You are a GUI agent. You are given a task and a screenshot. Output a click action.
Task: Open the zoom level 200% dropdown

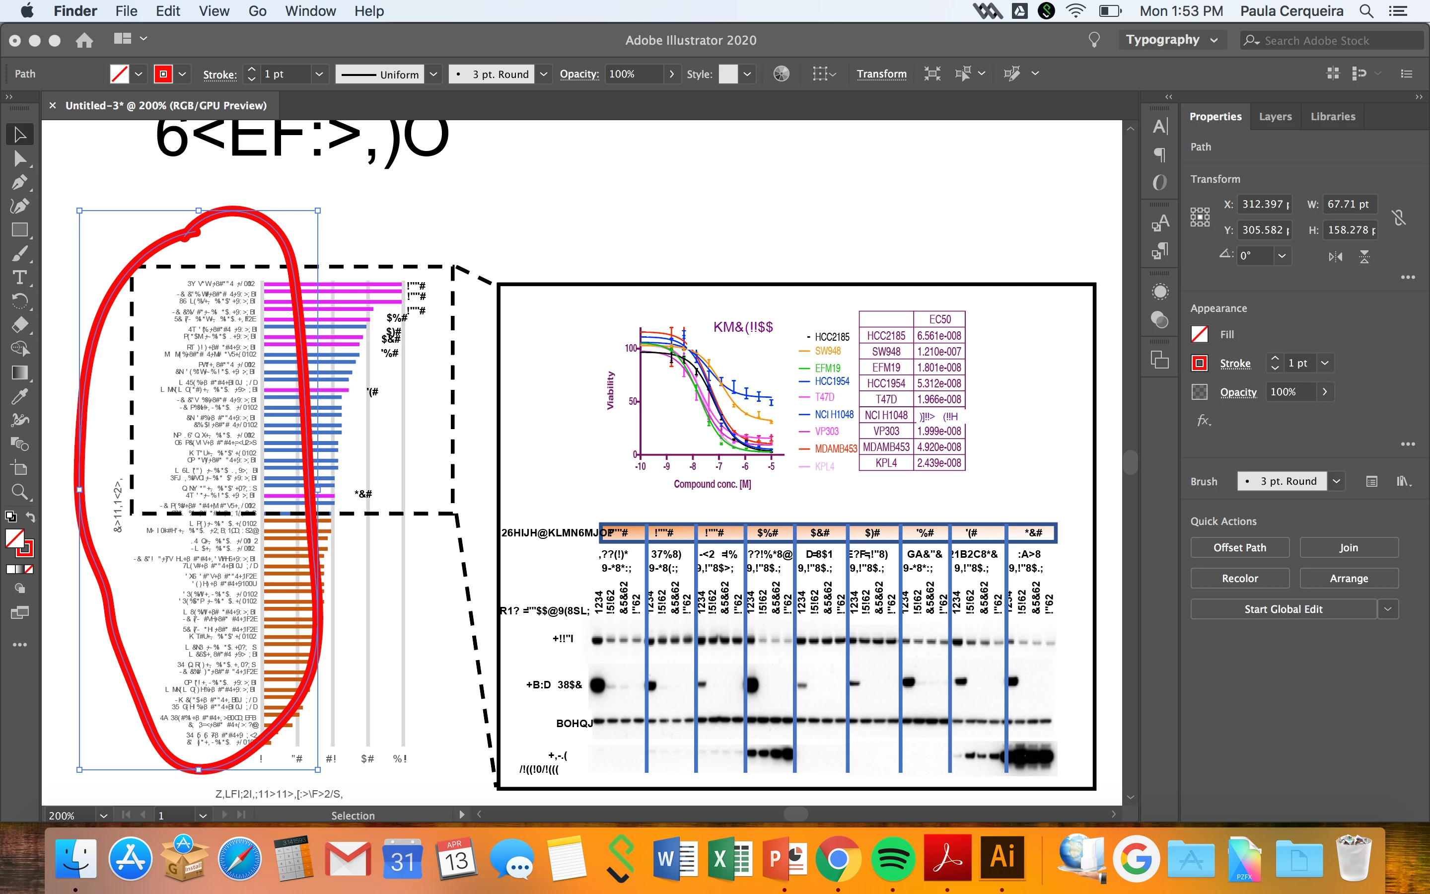[x=104, y=816]
